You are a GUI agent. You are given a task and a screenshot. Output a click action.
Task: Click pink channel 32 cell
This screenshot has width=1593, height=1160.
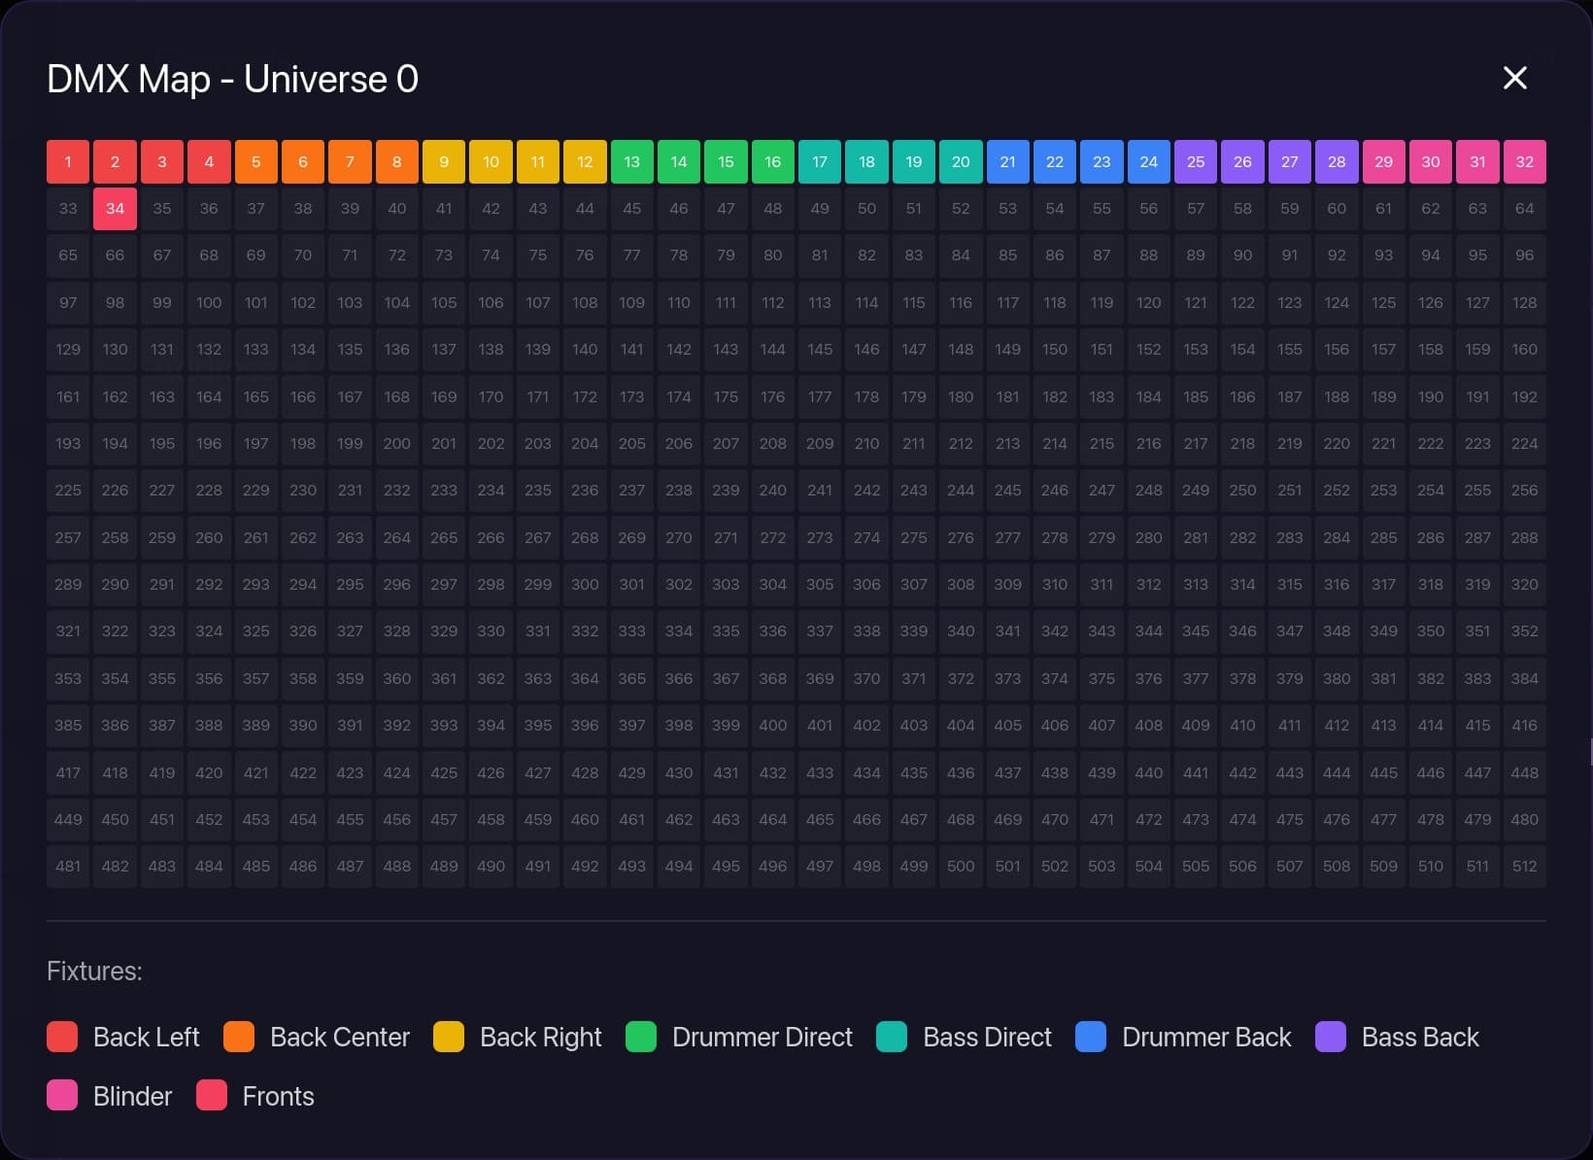[x=1525, y=162]
